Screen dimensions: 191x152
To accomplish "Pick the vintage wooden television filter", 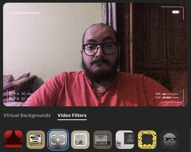I will coord(103,140).
